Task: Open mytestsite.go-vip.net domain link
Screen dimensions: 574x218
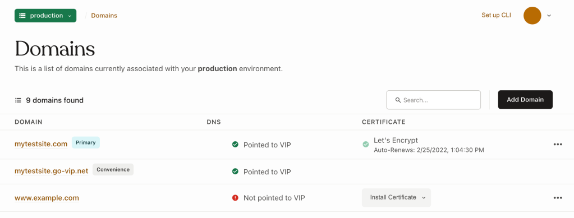Action: click(52, 171)
